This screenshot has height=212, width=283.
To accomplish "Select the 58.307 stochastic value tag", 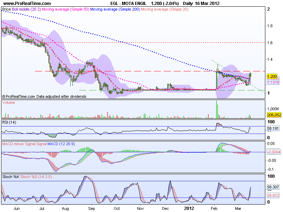I will pyautogui.click(x=273, y=187).
